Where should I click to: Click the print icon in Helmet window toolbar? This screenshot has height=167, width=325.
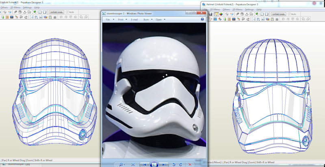coord(277,19)
